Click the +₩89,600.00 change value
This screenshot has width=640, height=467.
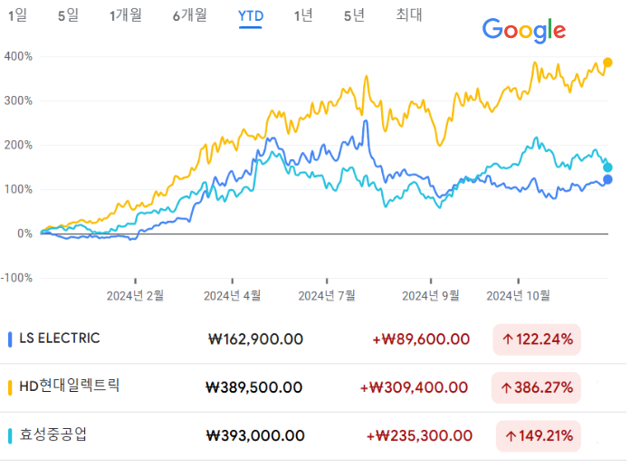[x=421, y=339]
